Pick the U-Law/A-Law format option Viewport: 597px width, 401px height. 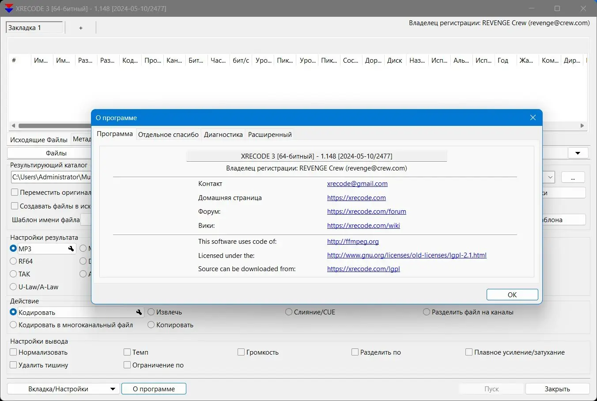[13, 287]
